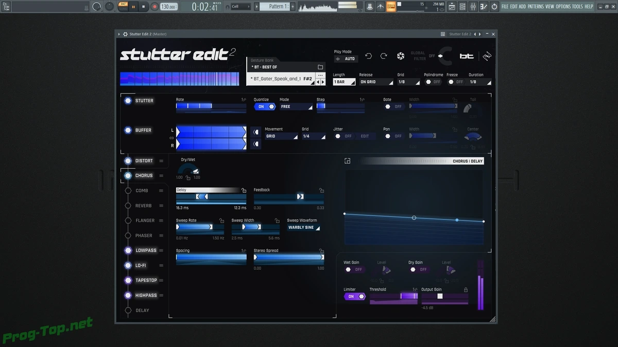Click the Stutter Rate range slider
Screen dimensions: 618x347
coord(211,106)
